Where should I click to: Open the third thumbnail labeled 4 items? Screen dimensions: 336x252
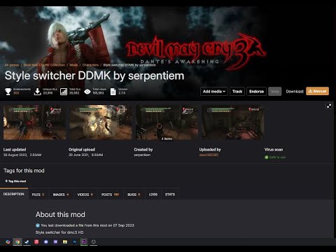click(x=167, y=122)
